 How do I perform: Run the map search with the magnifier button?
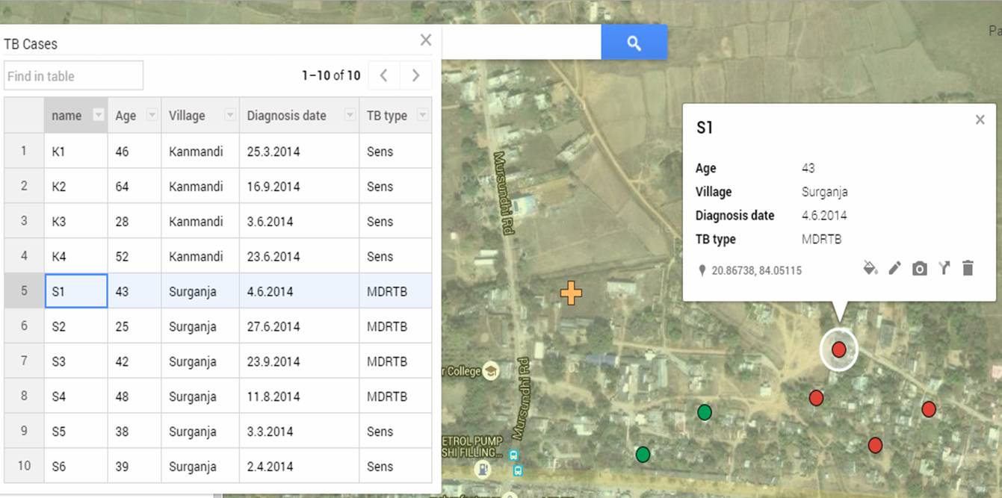pyautogui.click(x=634, y=43)
